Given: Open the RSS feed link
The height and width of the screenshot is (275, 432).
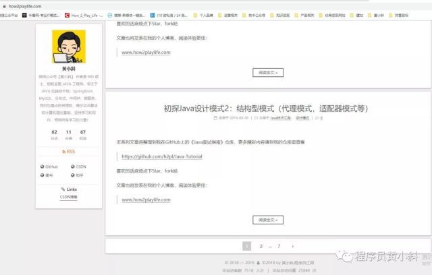Looking at the screenshot, I should [69, 152].
